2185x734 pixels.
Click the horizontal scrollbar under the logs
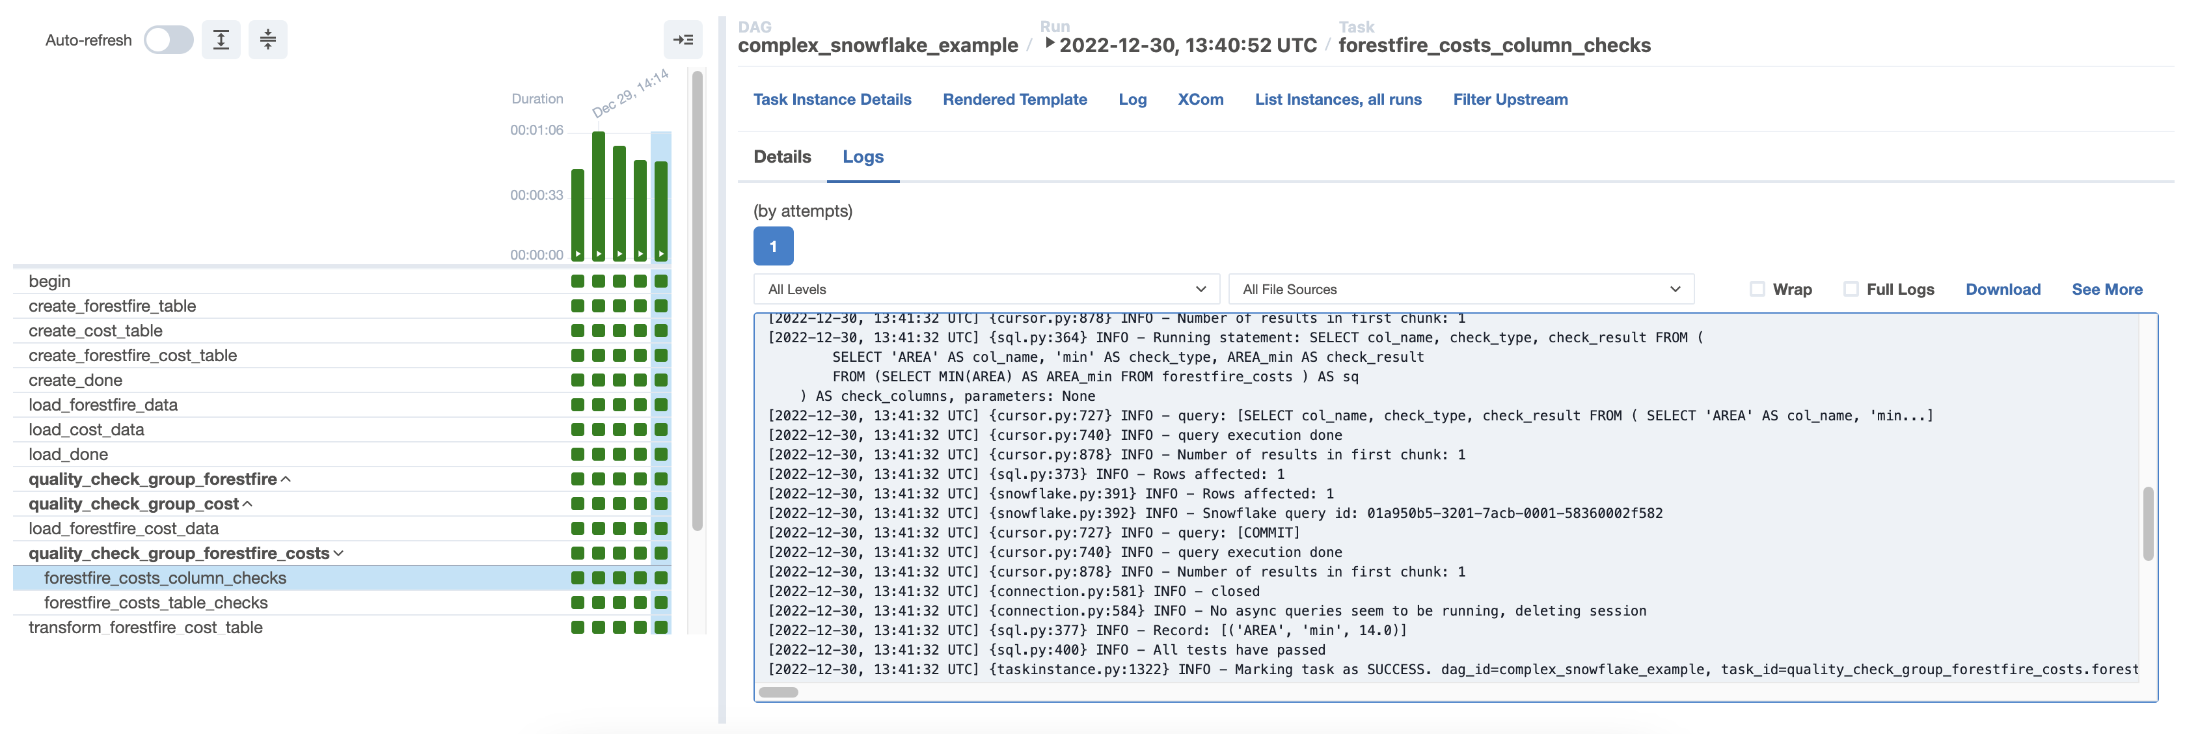(x=778, y=692)
